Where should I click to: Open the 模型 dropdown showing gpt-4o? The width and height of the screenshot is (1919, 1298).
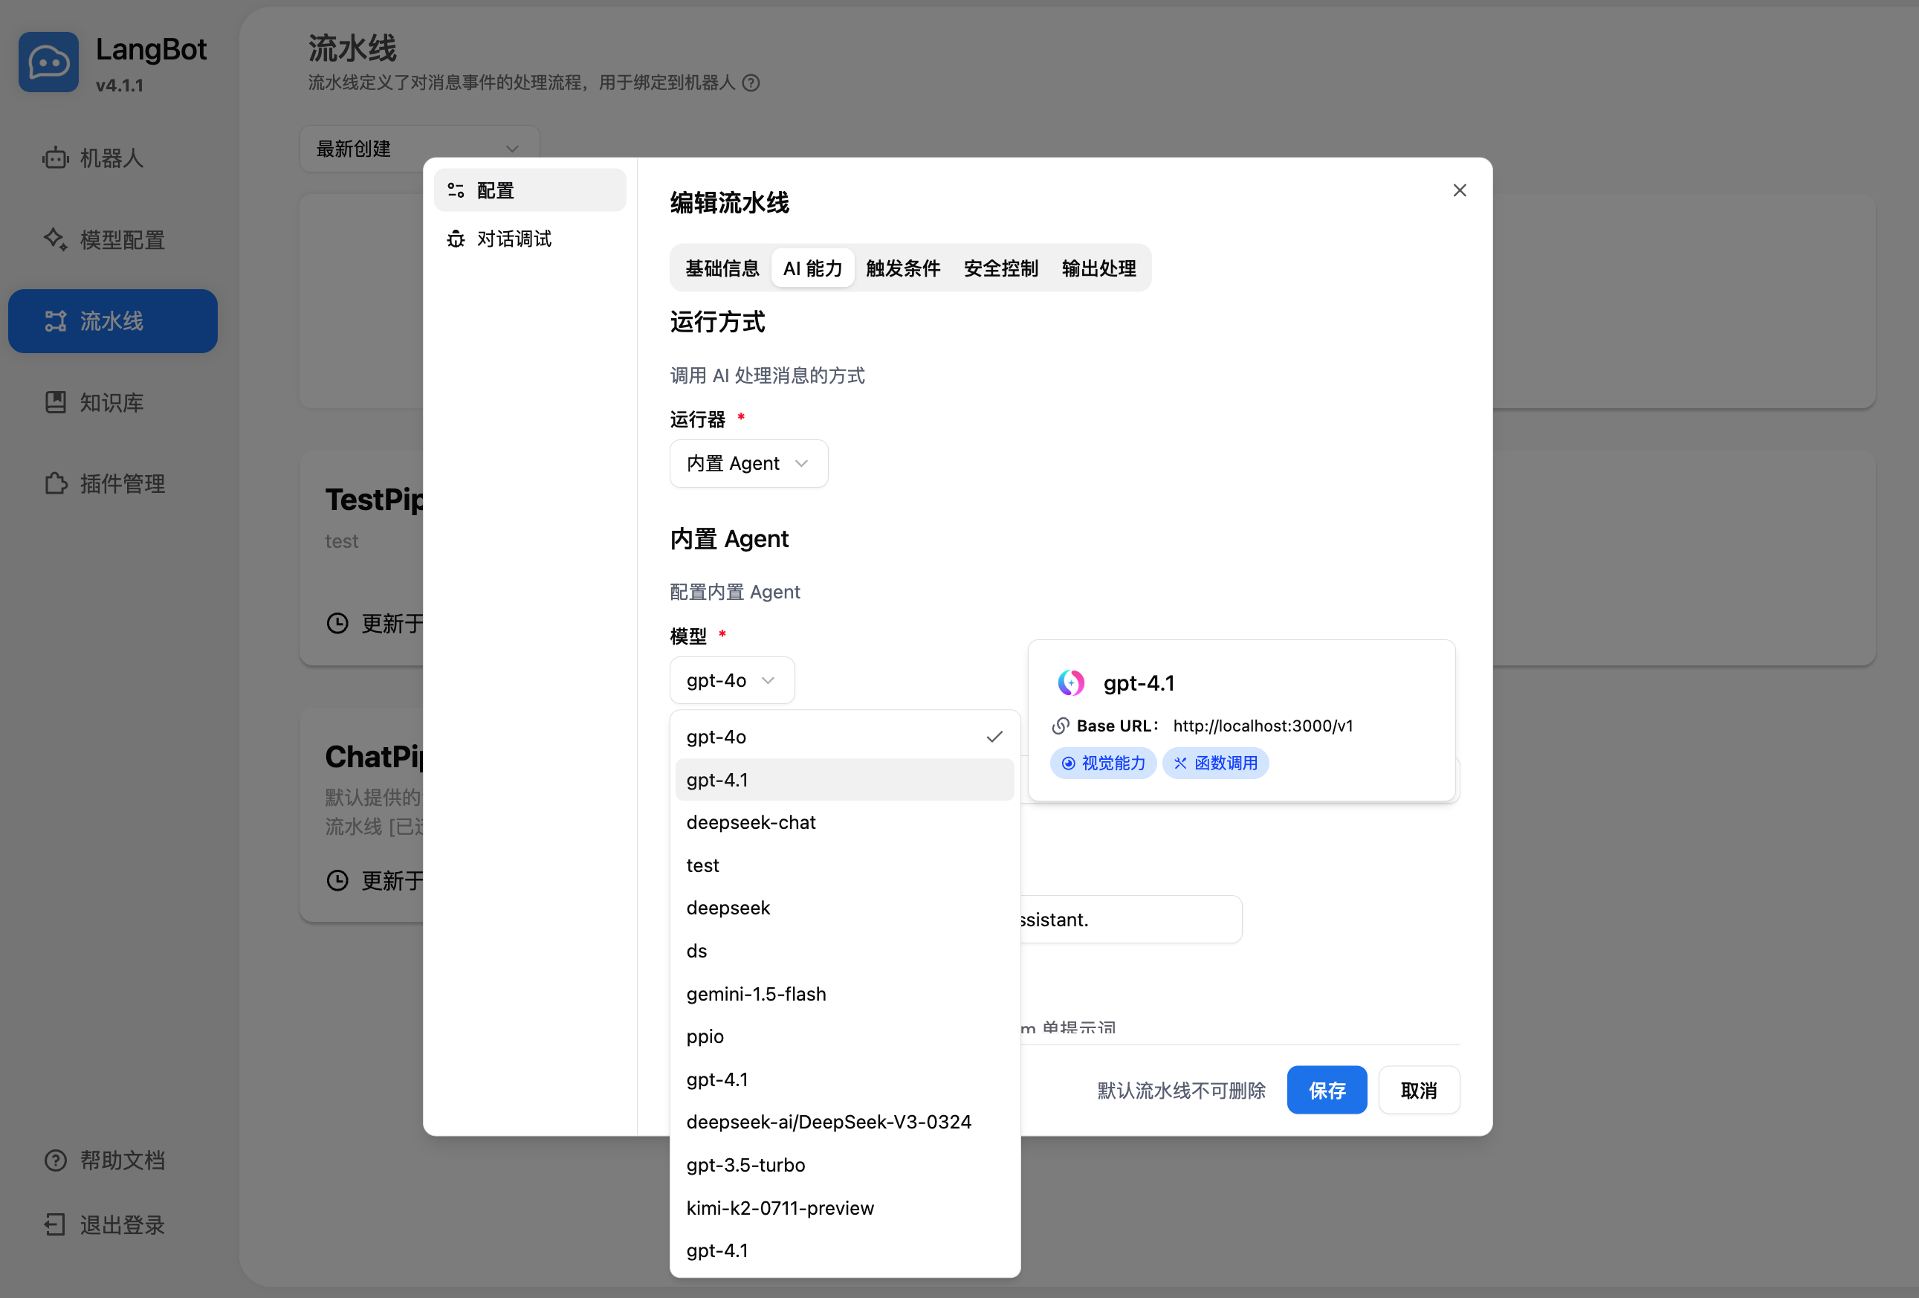click(731, 679)
